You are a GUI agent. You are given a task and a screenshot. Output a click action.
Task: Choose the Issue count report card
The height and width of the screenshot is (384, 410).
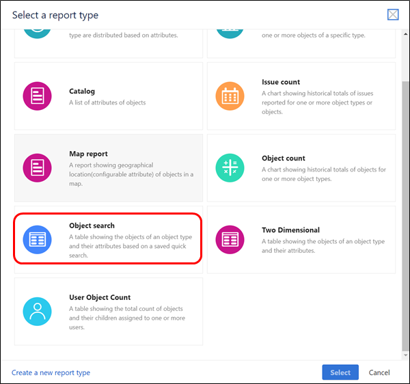click(x=301, y=96)
